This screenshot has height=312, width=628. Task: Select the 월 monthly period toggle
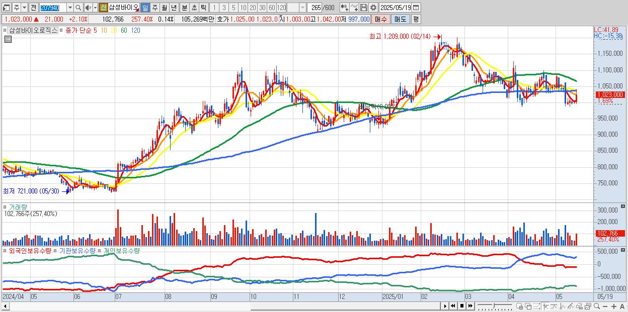point(164,8)
